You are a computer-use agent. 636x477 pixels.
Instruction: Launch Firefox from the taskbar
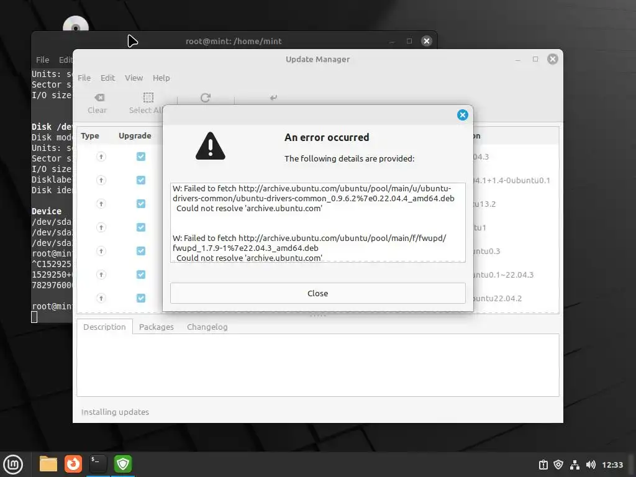tap(73, 464)
